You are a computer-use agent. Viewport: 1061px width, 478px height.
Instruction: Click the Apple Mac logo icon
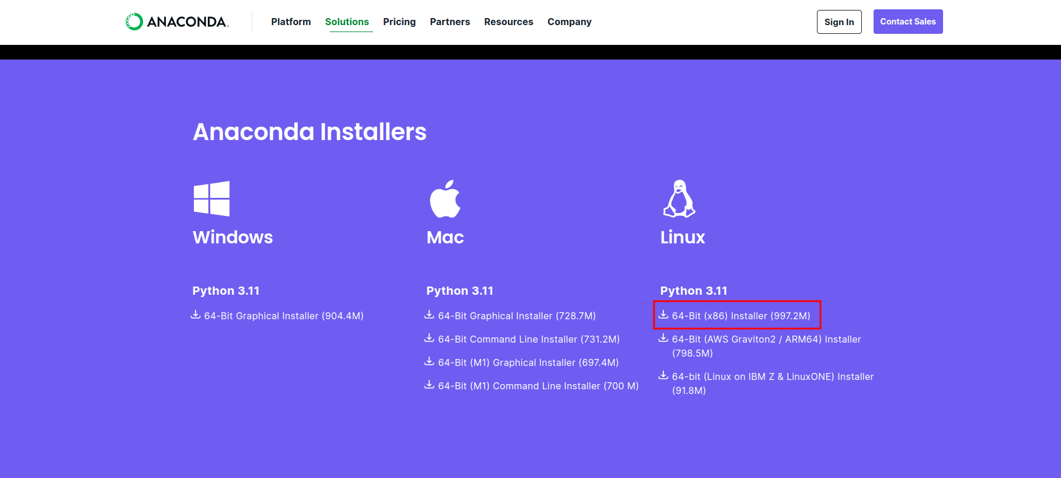tap(445, 199)
